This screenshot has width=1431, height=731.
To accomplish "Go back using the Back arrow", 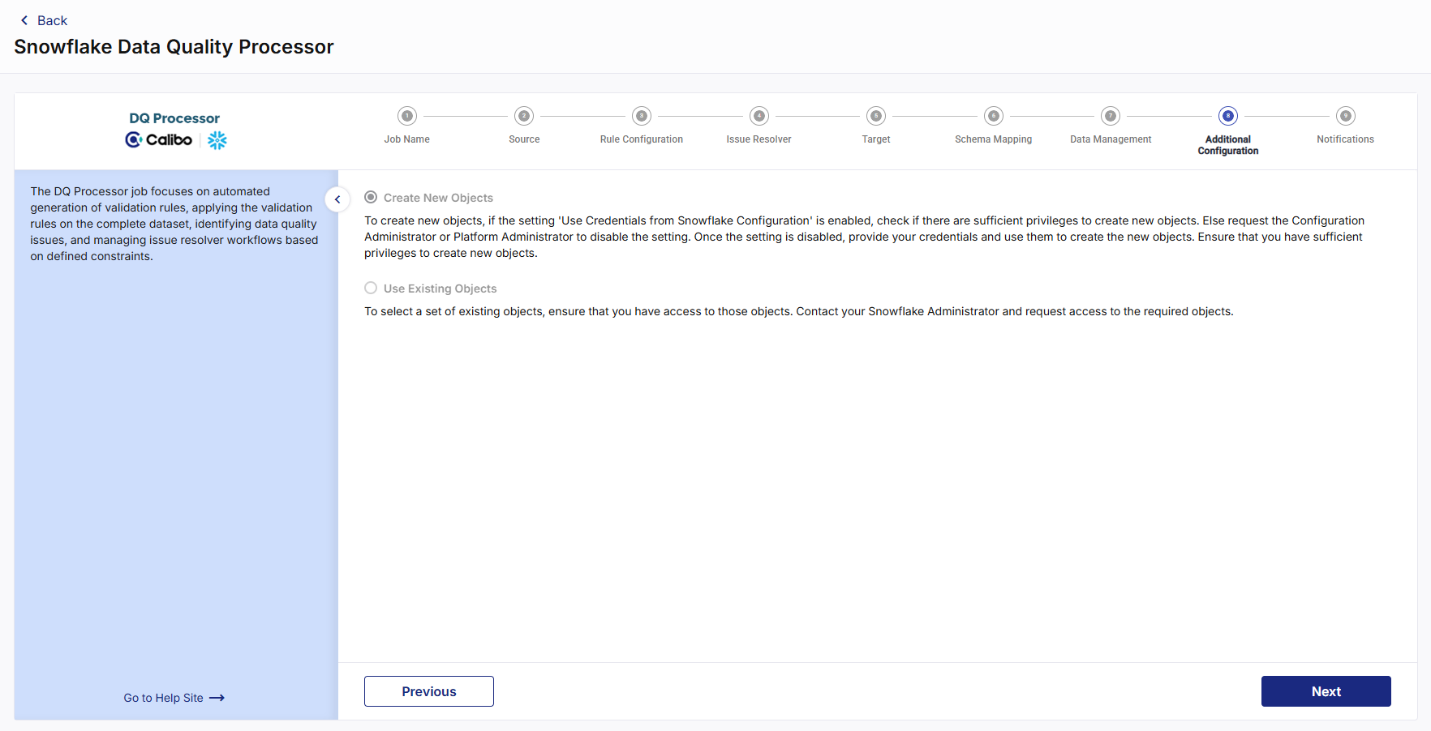I will 24,20.
